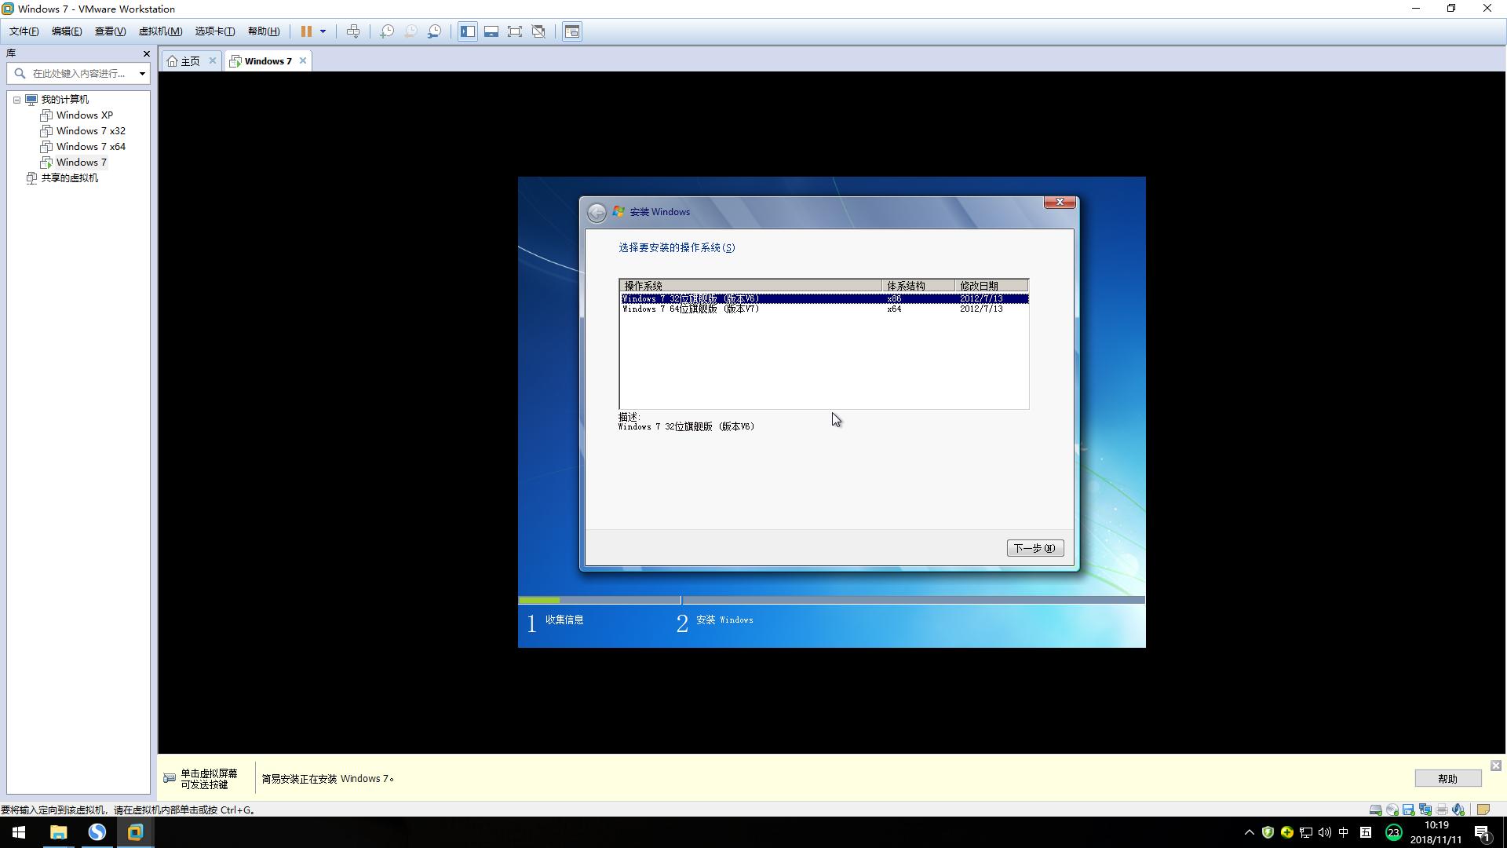Click the floppy drive icon in status bar
1507x848 pixels.
point(1408,810)
